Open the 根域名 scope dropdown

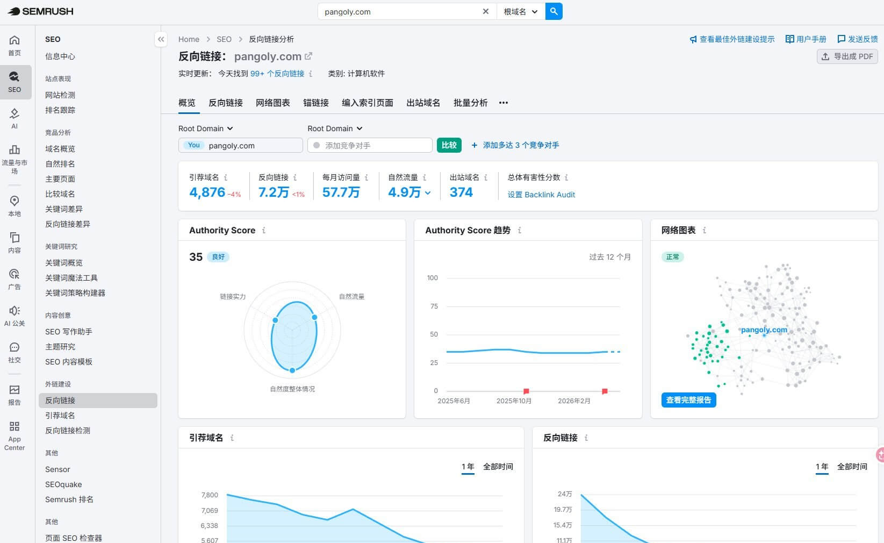coord(521,11)
